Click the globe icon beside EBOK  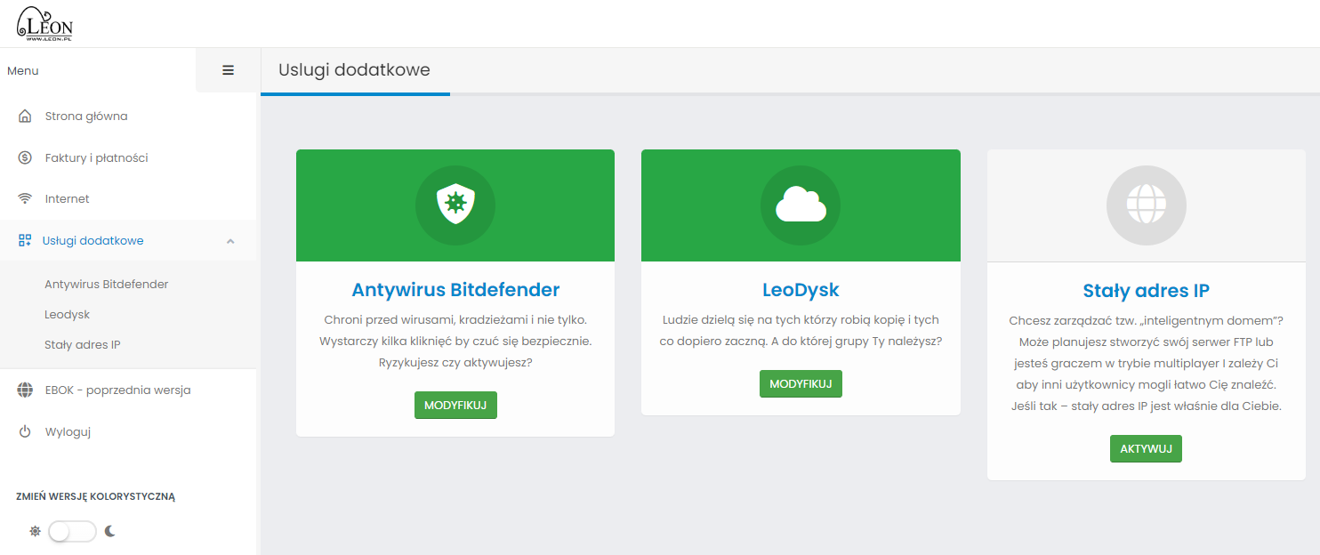(25, 390)
